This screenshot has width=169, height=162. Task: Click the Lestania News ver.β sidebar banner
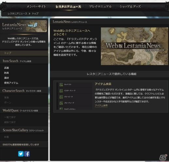click(24, 26)
